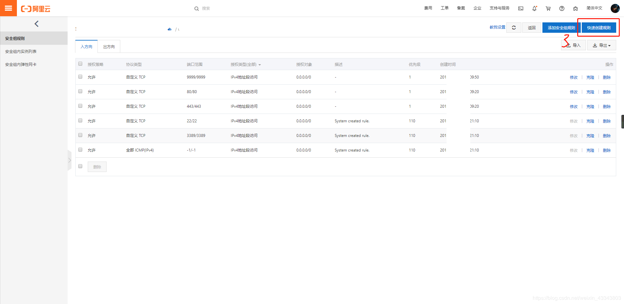Go to console home icon

(575, 8)
